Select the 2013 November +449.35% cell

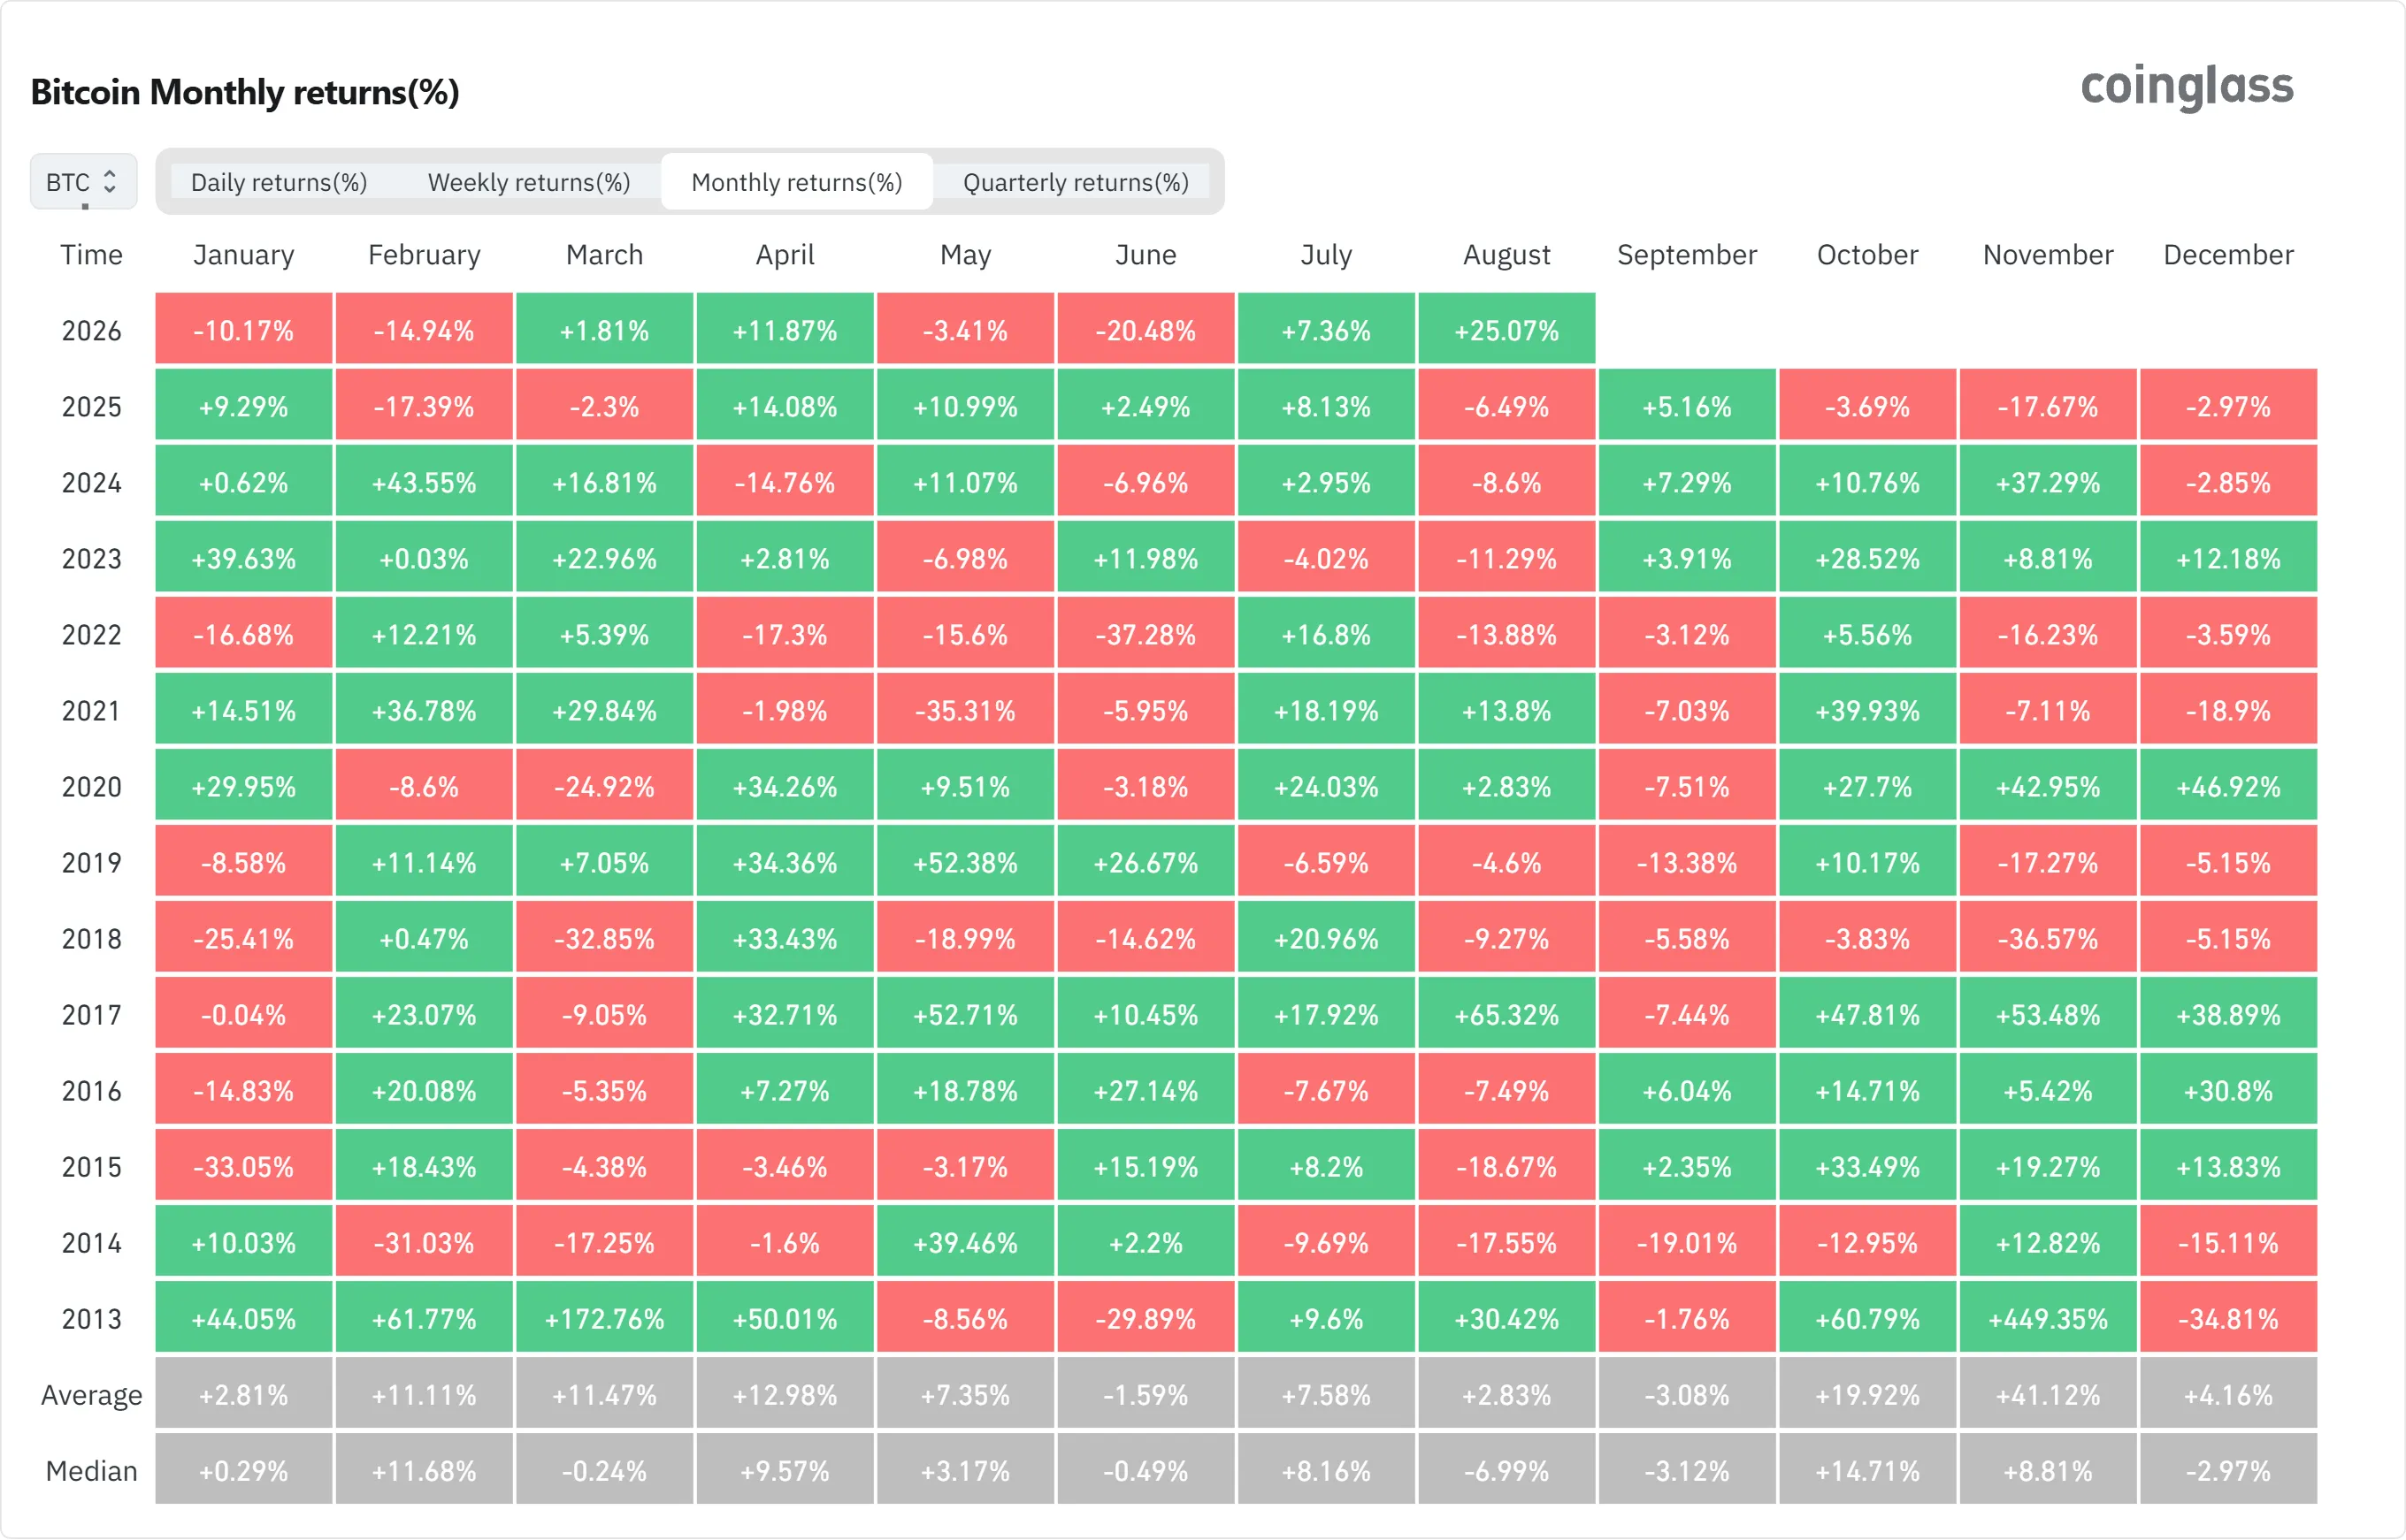(2048, 1318)
